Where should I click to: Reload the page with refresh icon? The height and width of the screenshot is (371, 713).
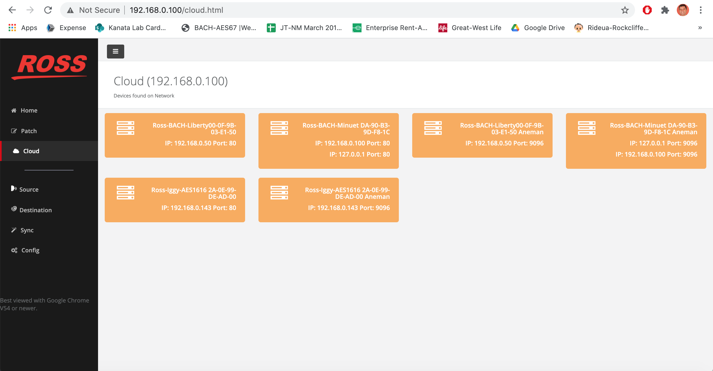coord(48,10)
